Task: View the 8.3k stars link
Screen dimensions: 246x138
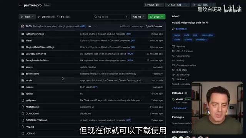Action: [x=181, y=70]
